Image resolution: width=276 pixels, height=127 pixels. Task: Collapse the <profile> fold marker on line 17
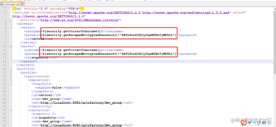pos(11,73)
